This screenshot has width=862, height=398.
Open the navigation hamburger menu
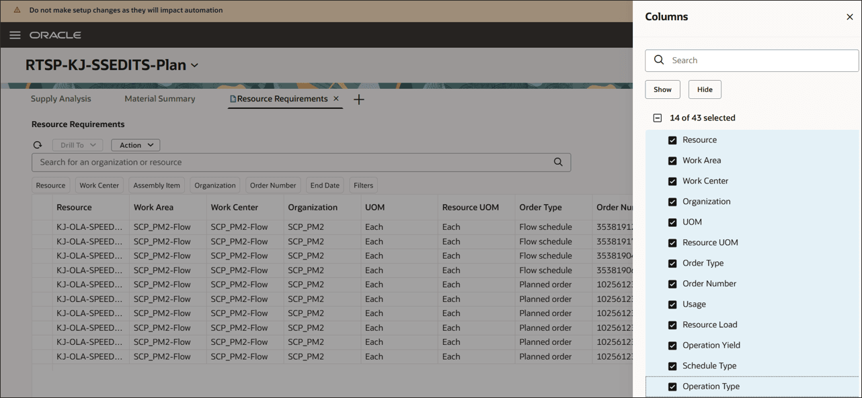click(x=15, y=35)
